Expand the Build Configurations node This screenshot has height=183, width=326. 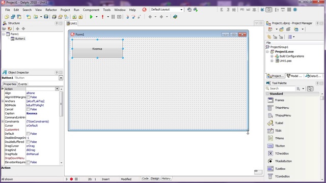271,56
